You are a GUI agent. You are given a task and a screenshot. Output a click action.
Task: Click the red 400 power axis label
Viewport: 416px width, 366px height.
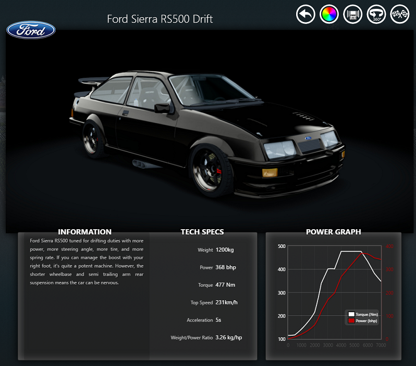389,246
